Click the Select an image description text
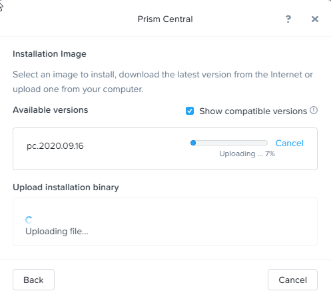Image resolution: width=331 pixels, height=299 pixels. (x=163, y=82)
